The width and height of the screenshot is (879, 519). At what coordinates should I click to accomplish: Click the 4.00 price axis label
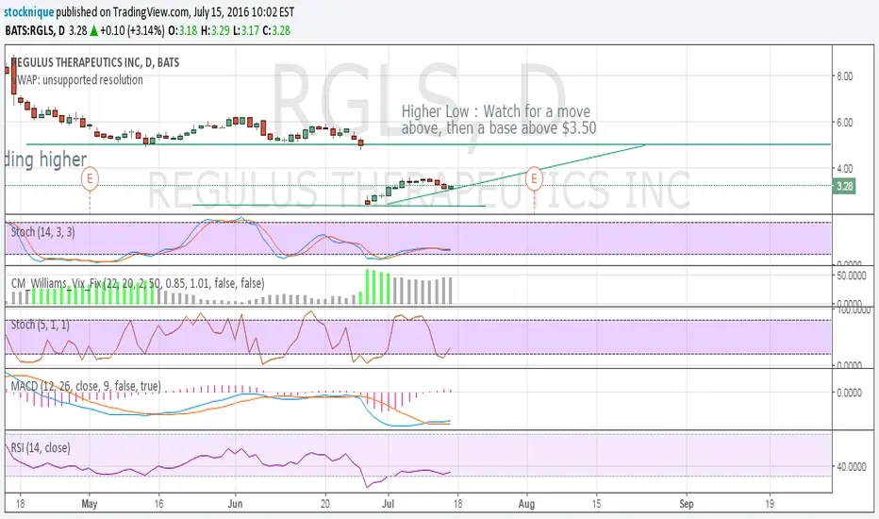point(845,168)
